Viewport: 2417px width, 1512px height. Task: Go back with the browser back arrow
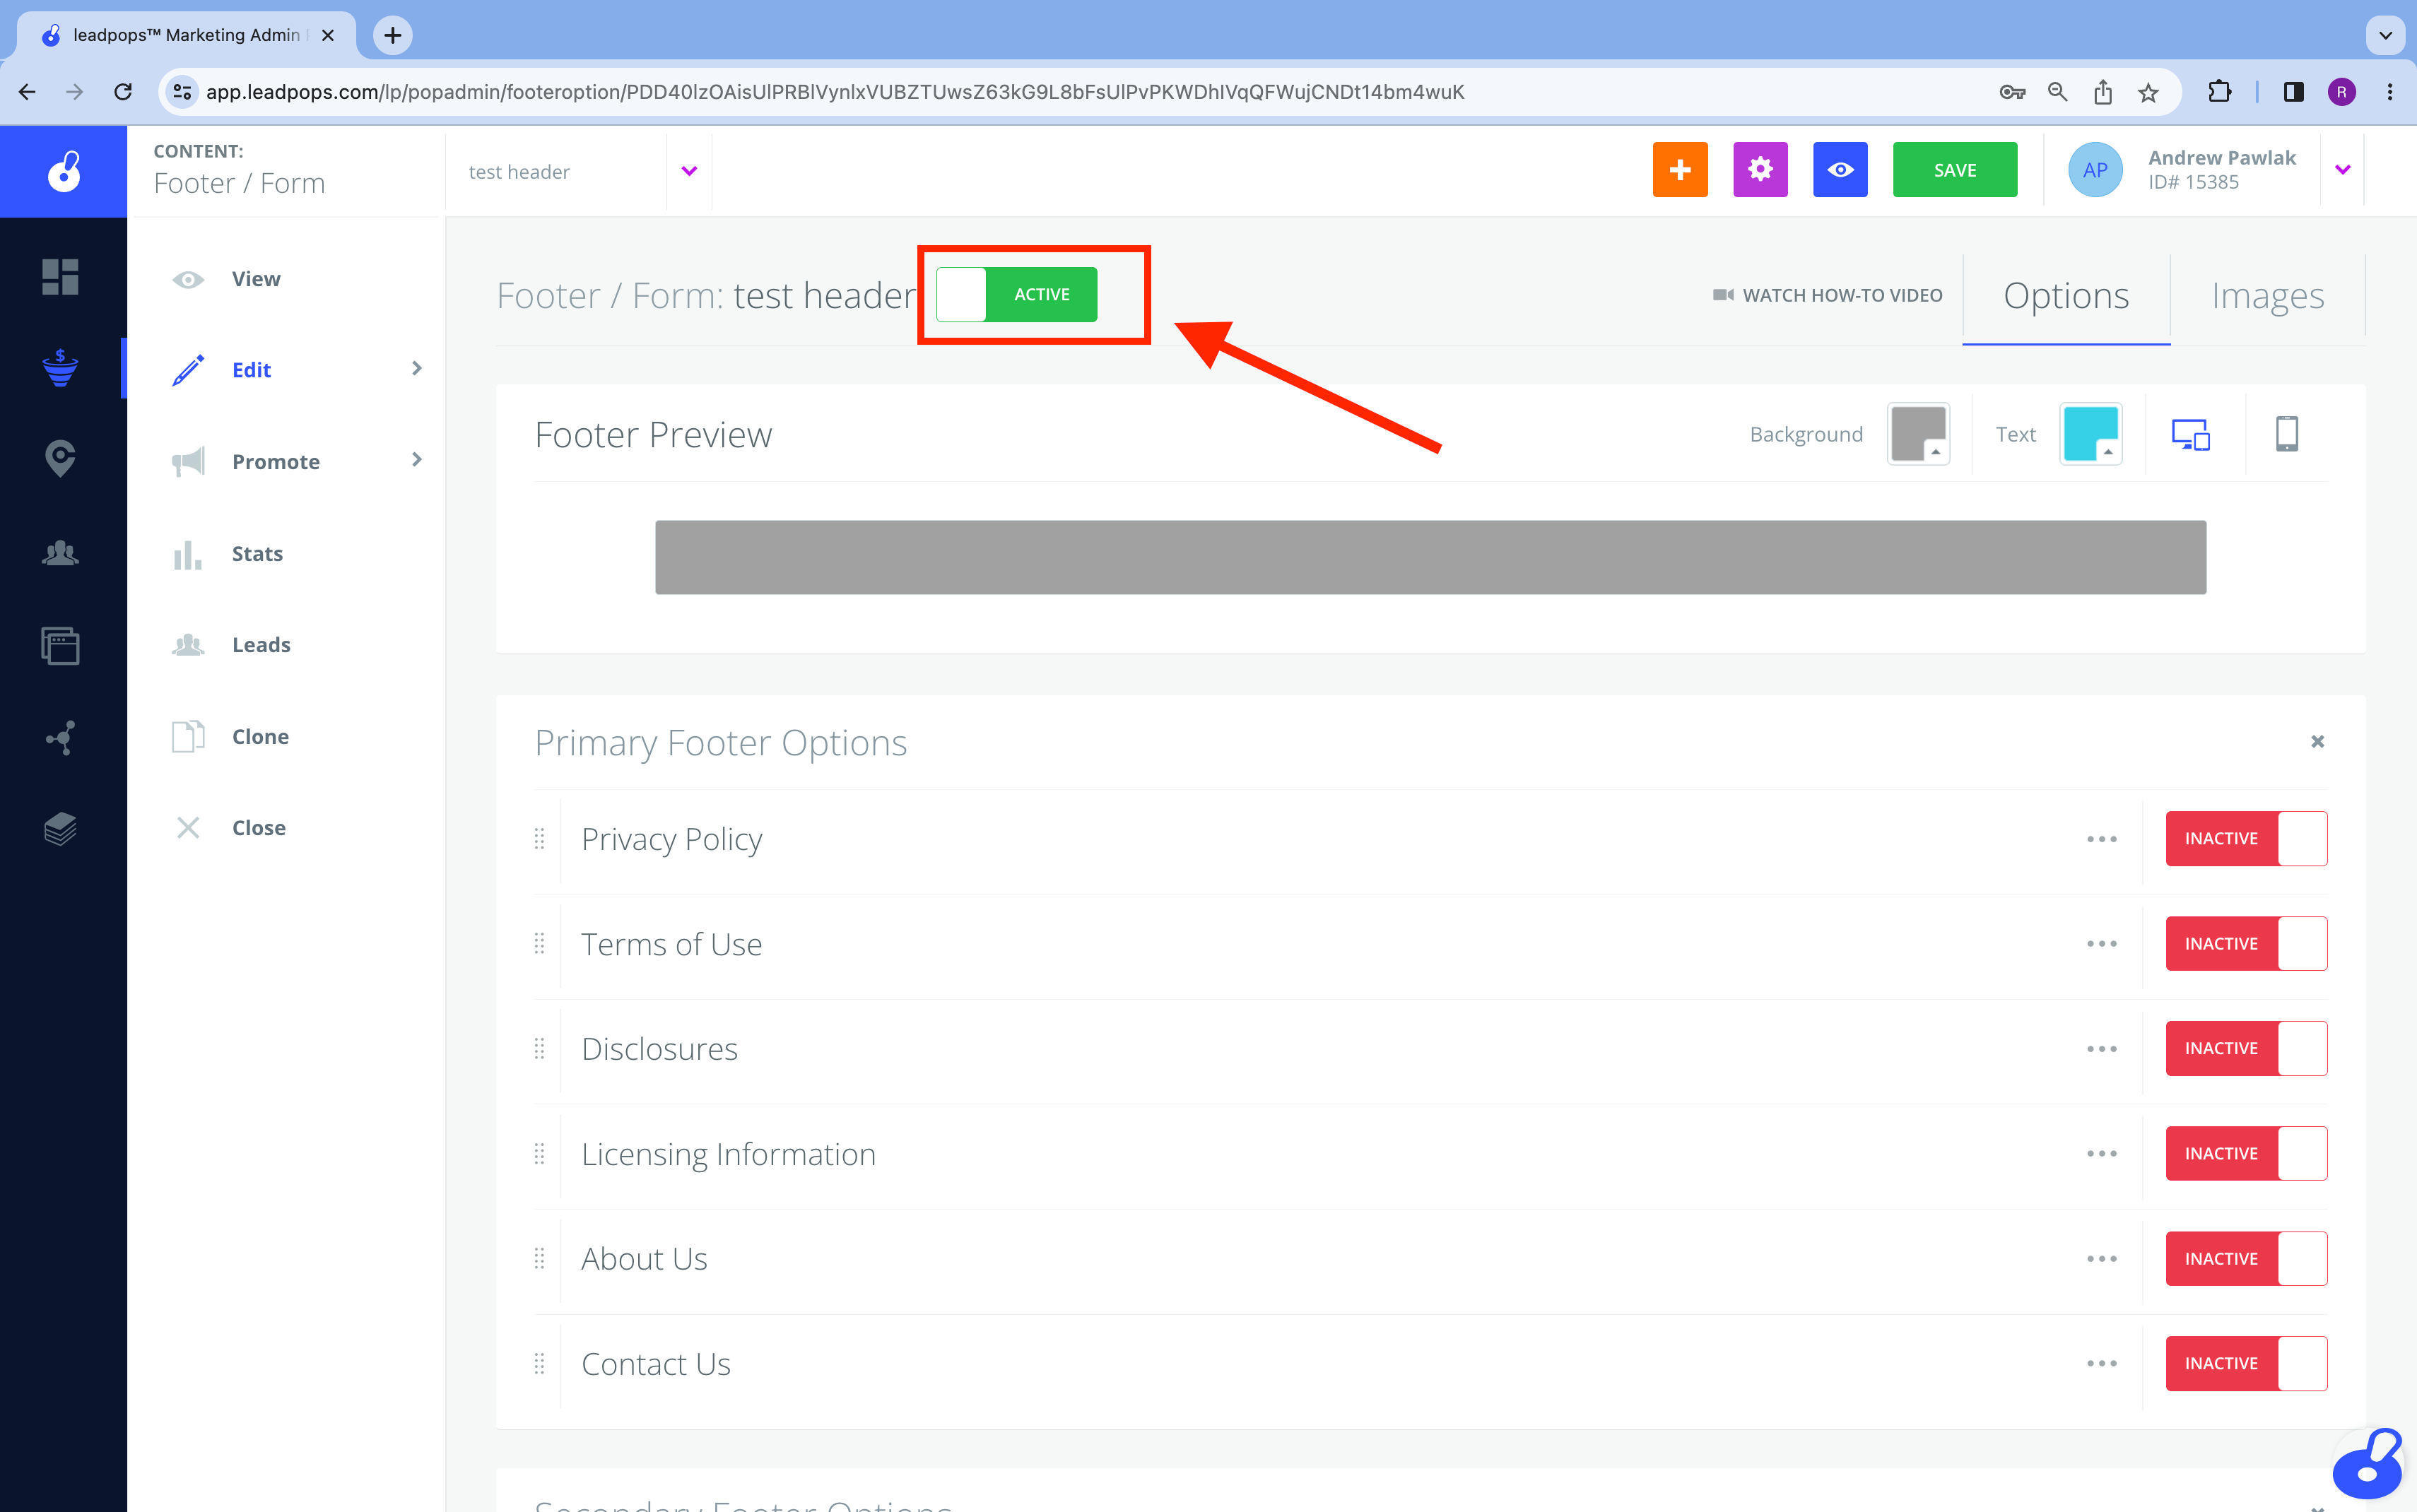28,92
